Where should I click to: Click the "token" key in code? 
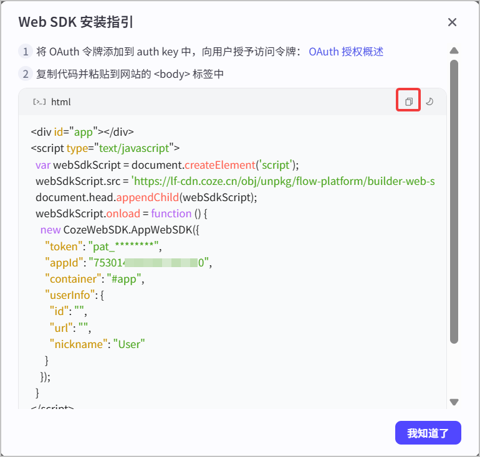pyautogui.click(x=64, y=247)
